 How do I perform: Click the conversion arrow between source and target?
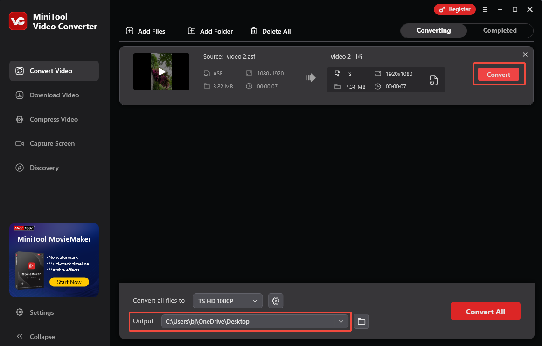tap(311, 78)
